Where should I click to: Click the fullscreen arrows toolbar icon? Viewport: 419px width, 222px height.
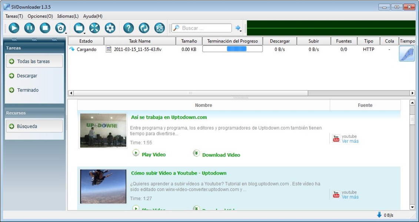[94, 28]
